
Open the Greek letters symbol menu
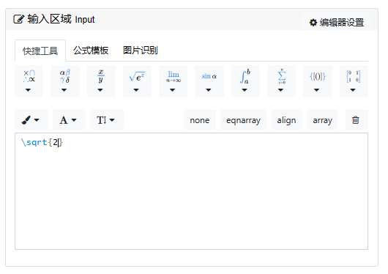65,81
